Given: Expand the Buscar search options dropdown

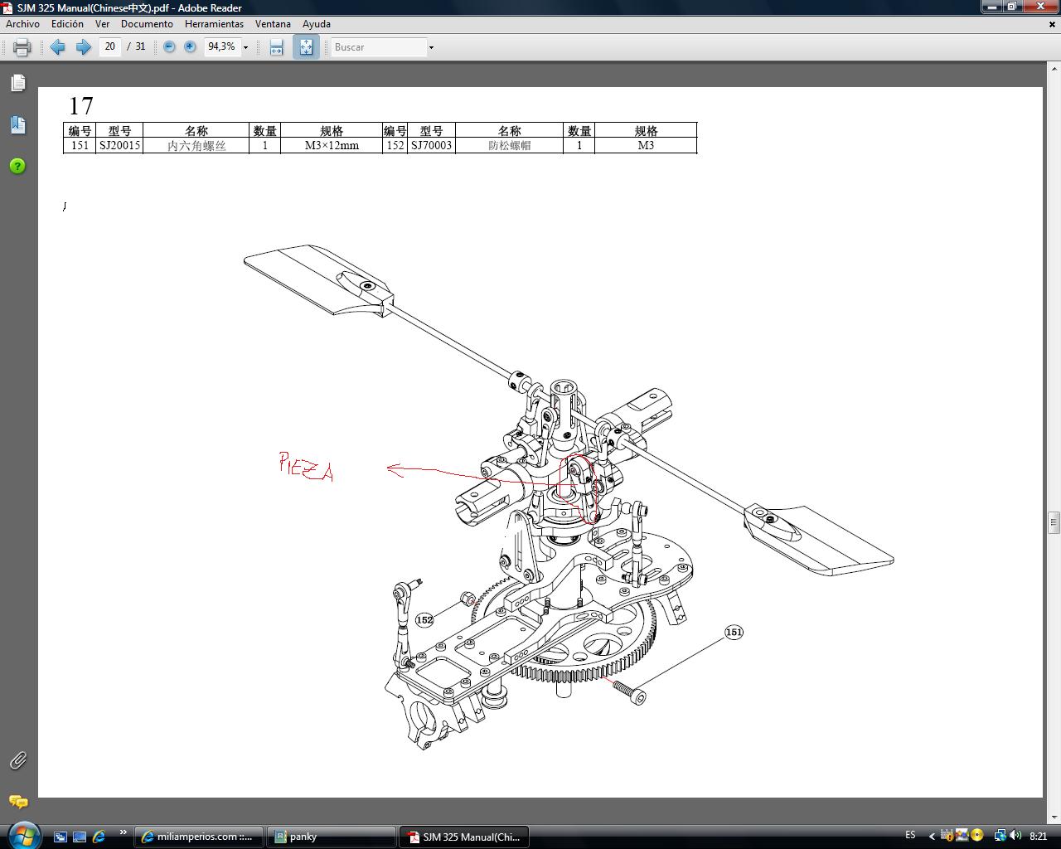Looking at the screenshot, I should [431, 47].
